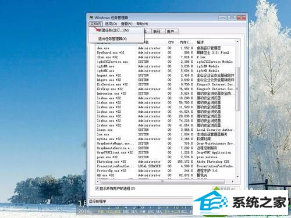The image size is (291, 218).
Task: Click the igfxCUIService Module description
Action: click(215, 62)
